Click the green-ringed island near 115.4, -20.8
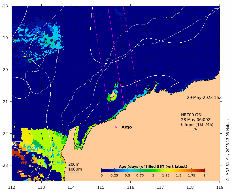Screen dimensions: 232x191 click(113, 96)
